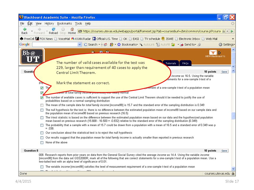Open the FreeCell bookmark
This screenshot has height=190, width=254.
pos(27,39)
